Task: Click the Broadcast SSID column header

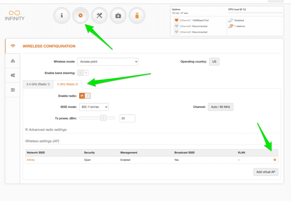Action: tap(184, 153)
